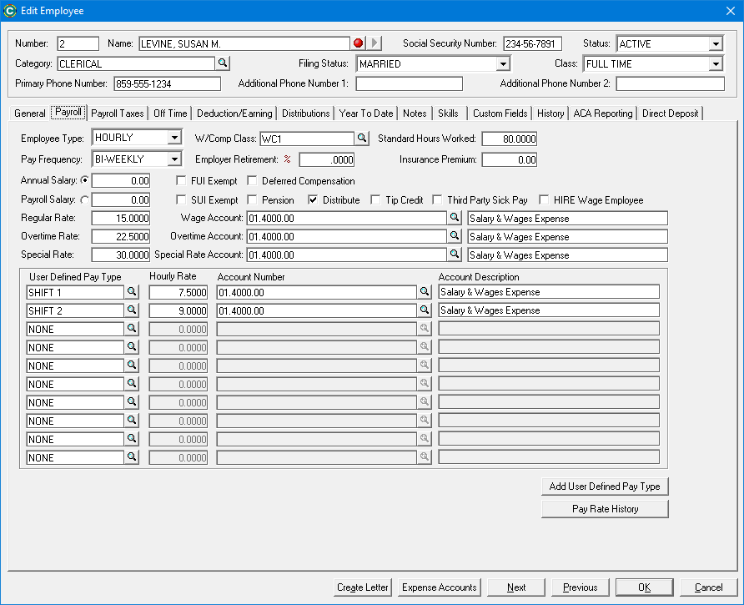
Task: Open pay type lookup for SHIFT 2
Action: (132, 310)
